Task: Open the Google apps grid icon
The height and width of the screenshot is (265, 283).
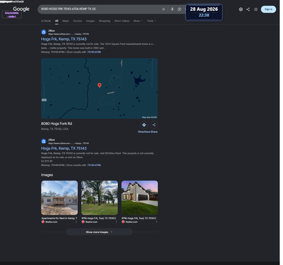Action: [256, 9]
